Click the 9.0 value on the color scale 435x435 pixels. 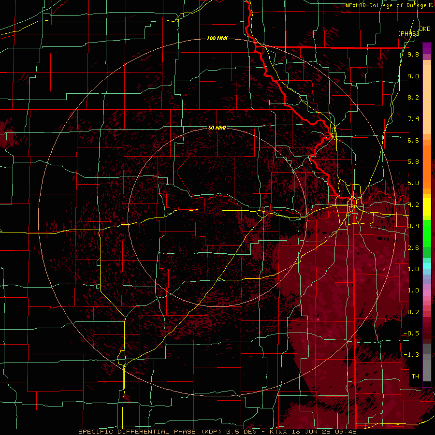pos(413,76)
